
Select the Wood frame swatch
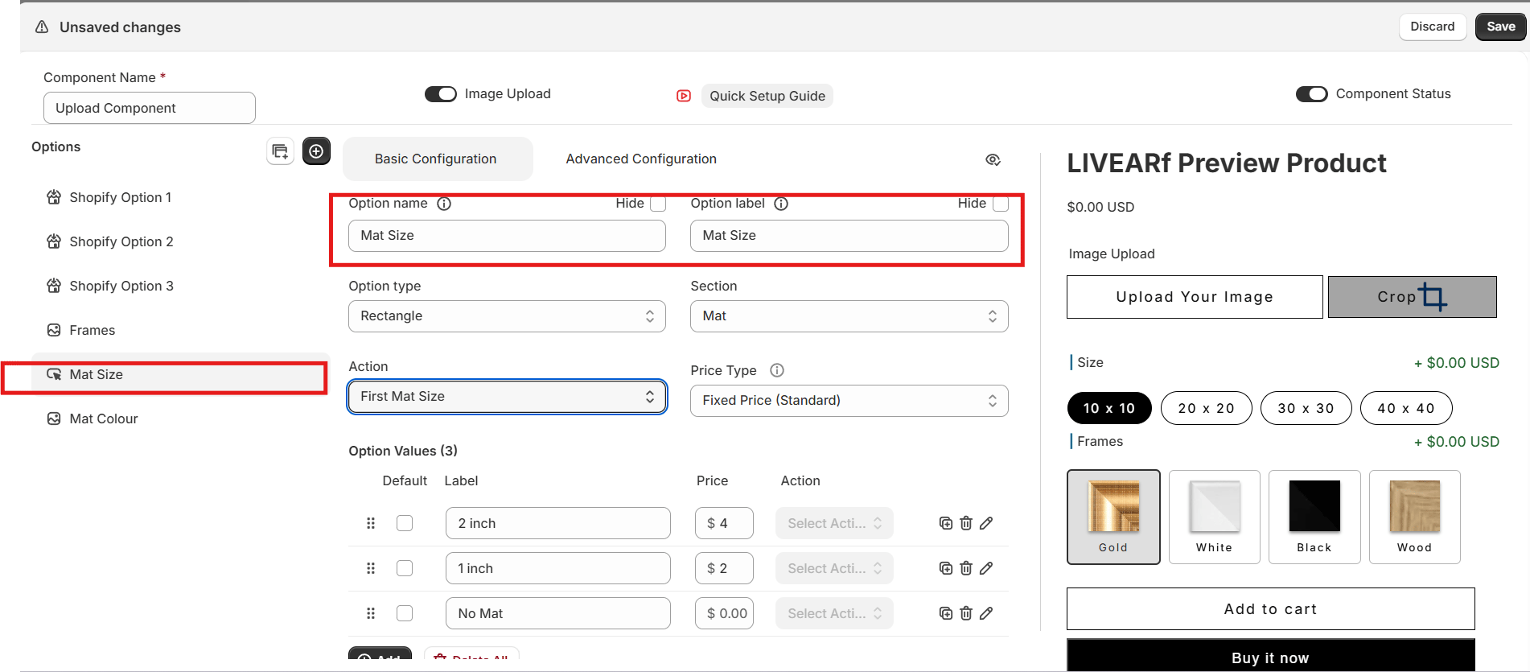(x=1414, y=517)
